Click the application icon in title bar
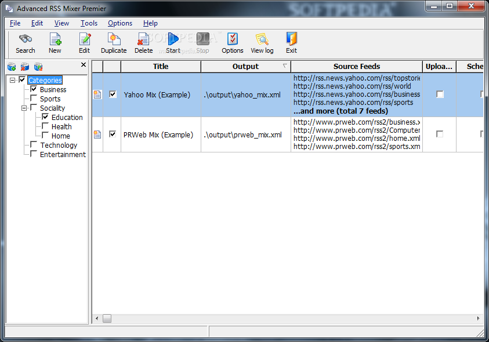Screen dimensions: 489x342 [9, 9]
